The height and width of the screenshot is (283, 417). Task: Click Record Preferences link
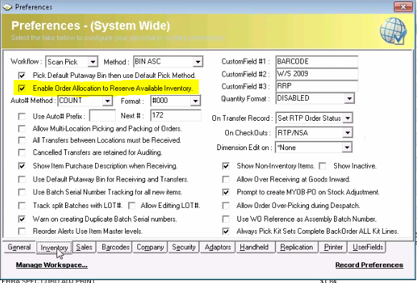369,265
